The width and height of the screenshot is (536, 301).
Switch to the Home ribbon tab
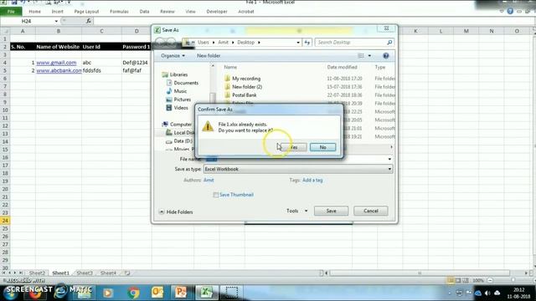point(34,12)
